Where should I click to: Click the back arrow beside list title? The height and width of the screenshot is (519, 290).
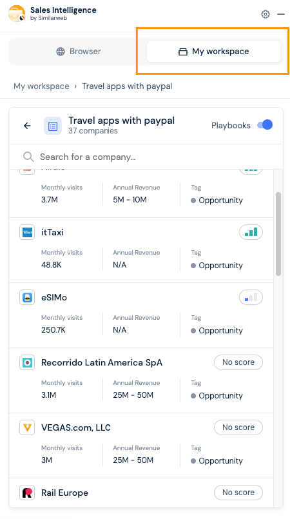click(x=27, y=126)
